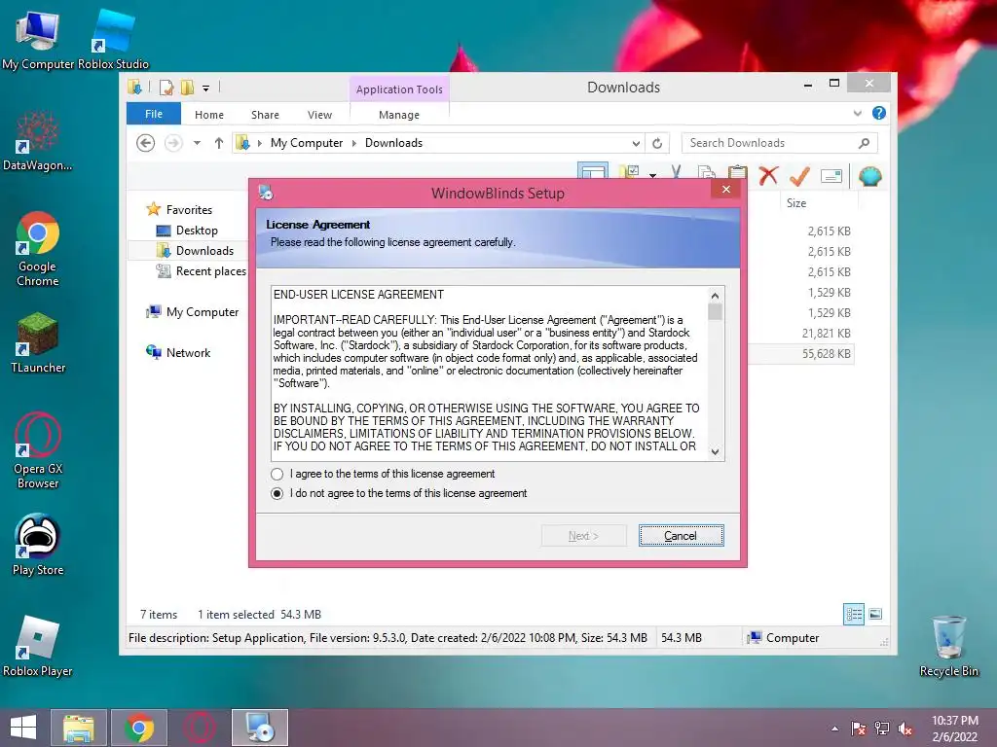
Task: Open Chrome from the taskbar
Action: pos(139,728)
